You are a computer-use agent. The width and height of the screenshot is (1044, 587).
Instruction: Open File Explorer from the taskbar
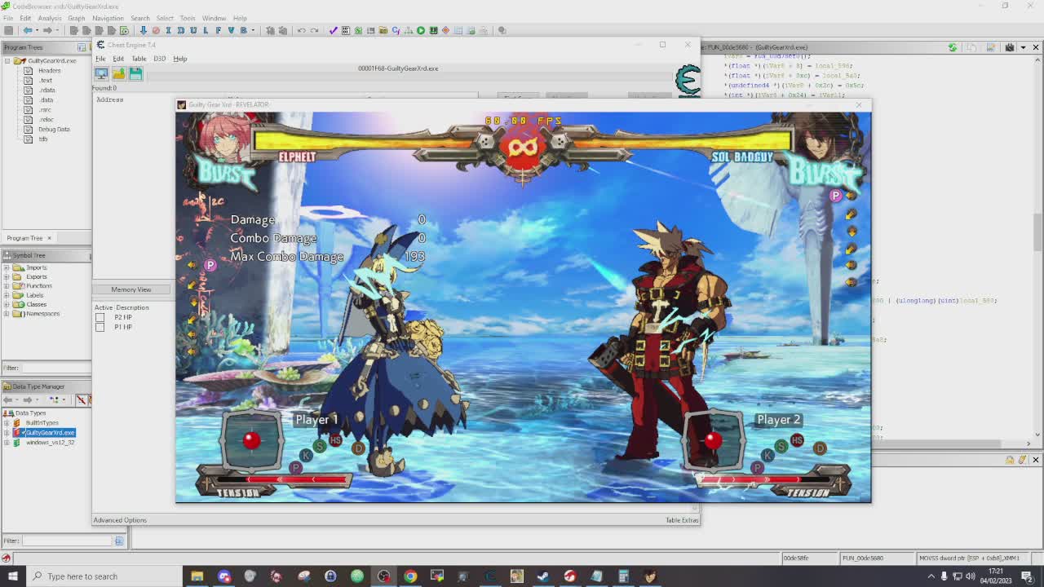(x=197, y=576)
